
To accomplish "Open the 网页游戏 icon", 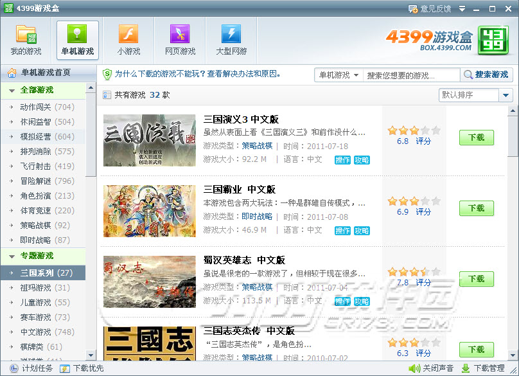I will click(x=180, y=34).
